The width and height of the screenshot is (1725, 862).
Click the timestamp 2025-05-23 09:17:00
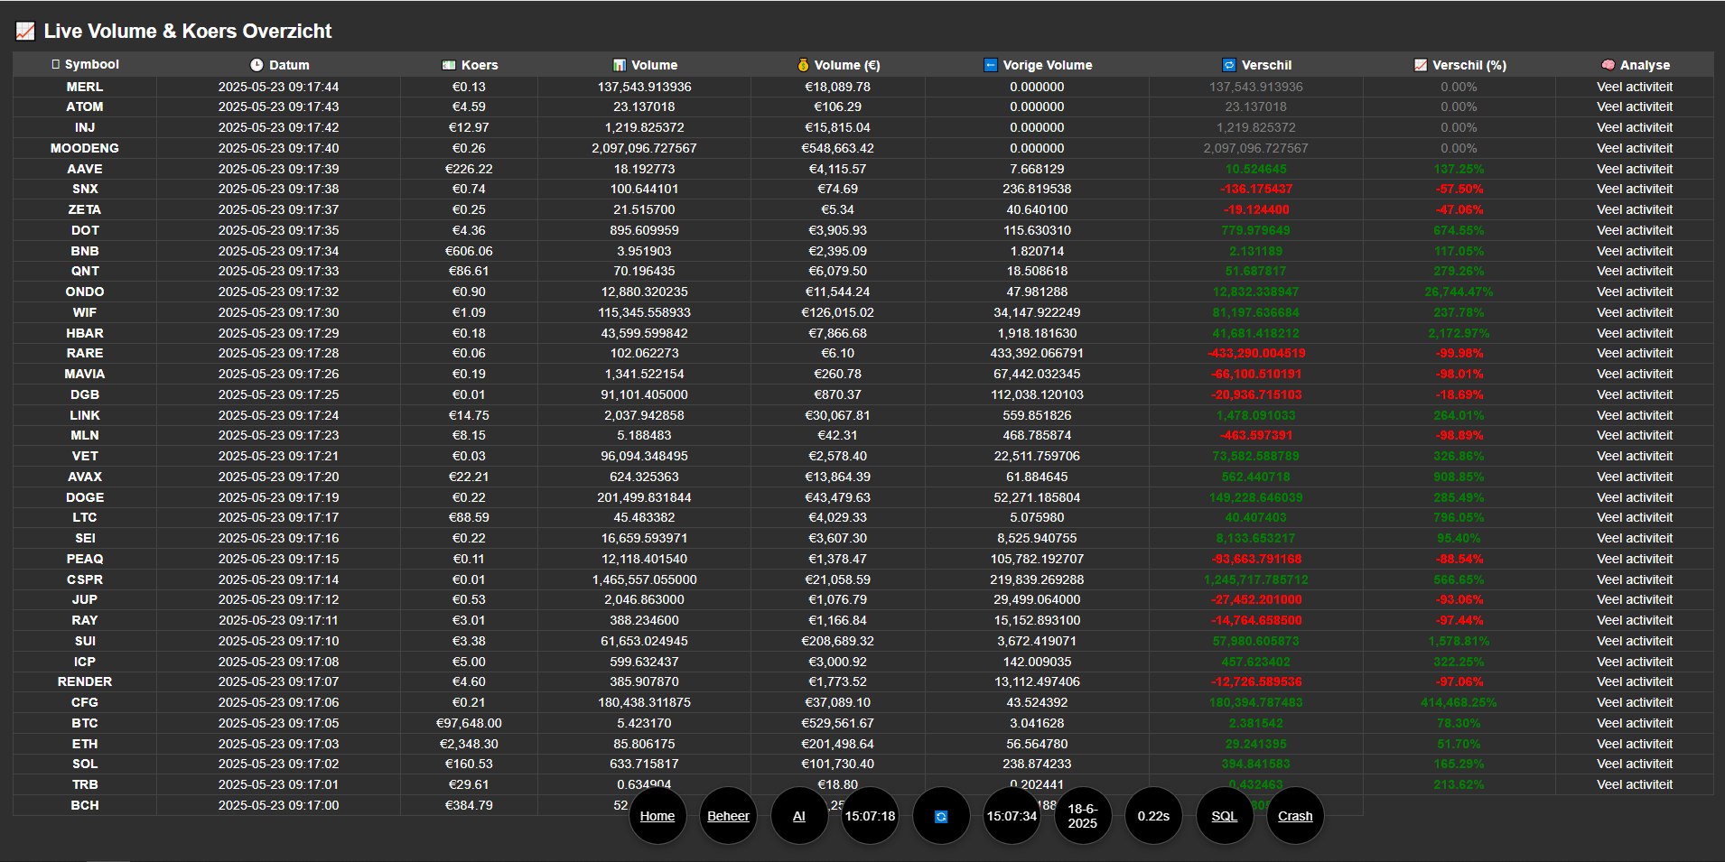(x=279, y=805)
